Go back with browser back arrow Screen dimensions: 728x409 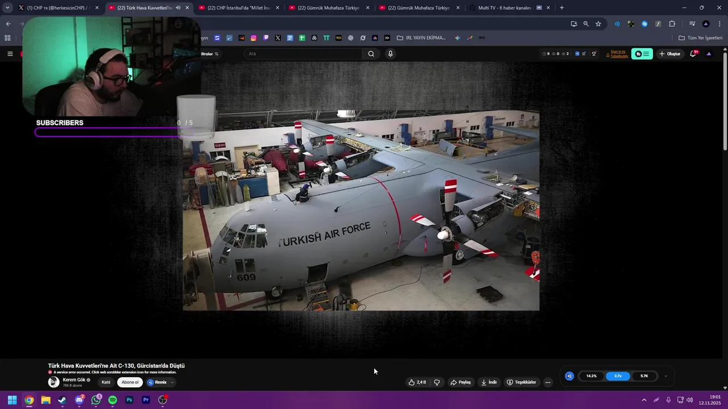tap(8, 24)
